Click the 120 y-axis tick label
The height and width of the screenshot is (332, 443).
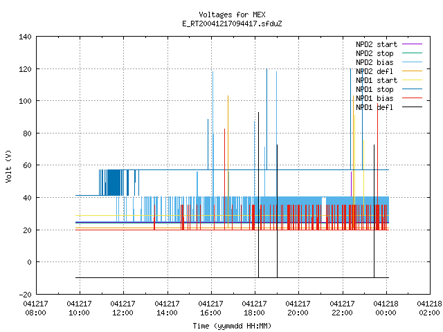(x=25, y=69)
